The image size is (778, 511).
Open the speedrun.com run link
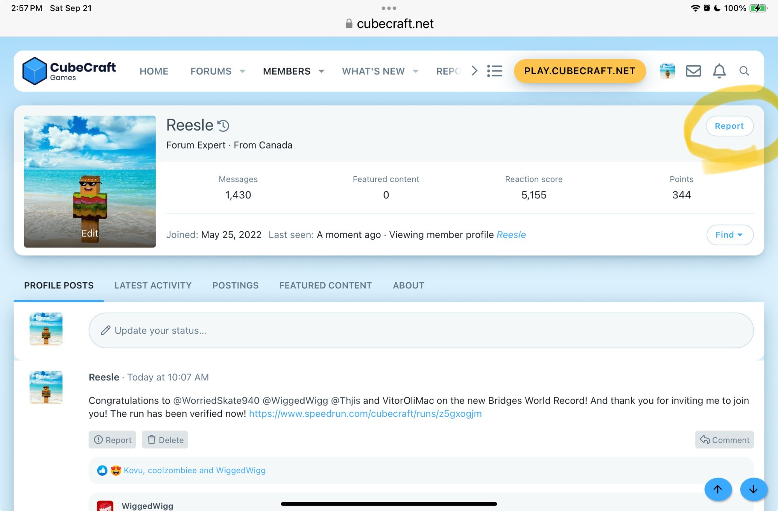click(x=365, y=414)
